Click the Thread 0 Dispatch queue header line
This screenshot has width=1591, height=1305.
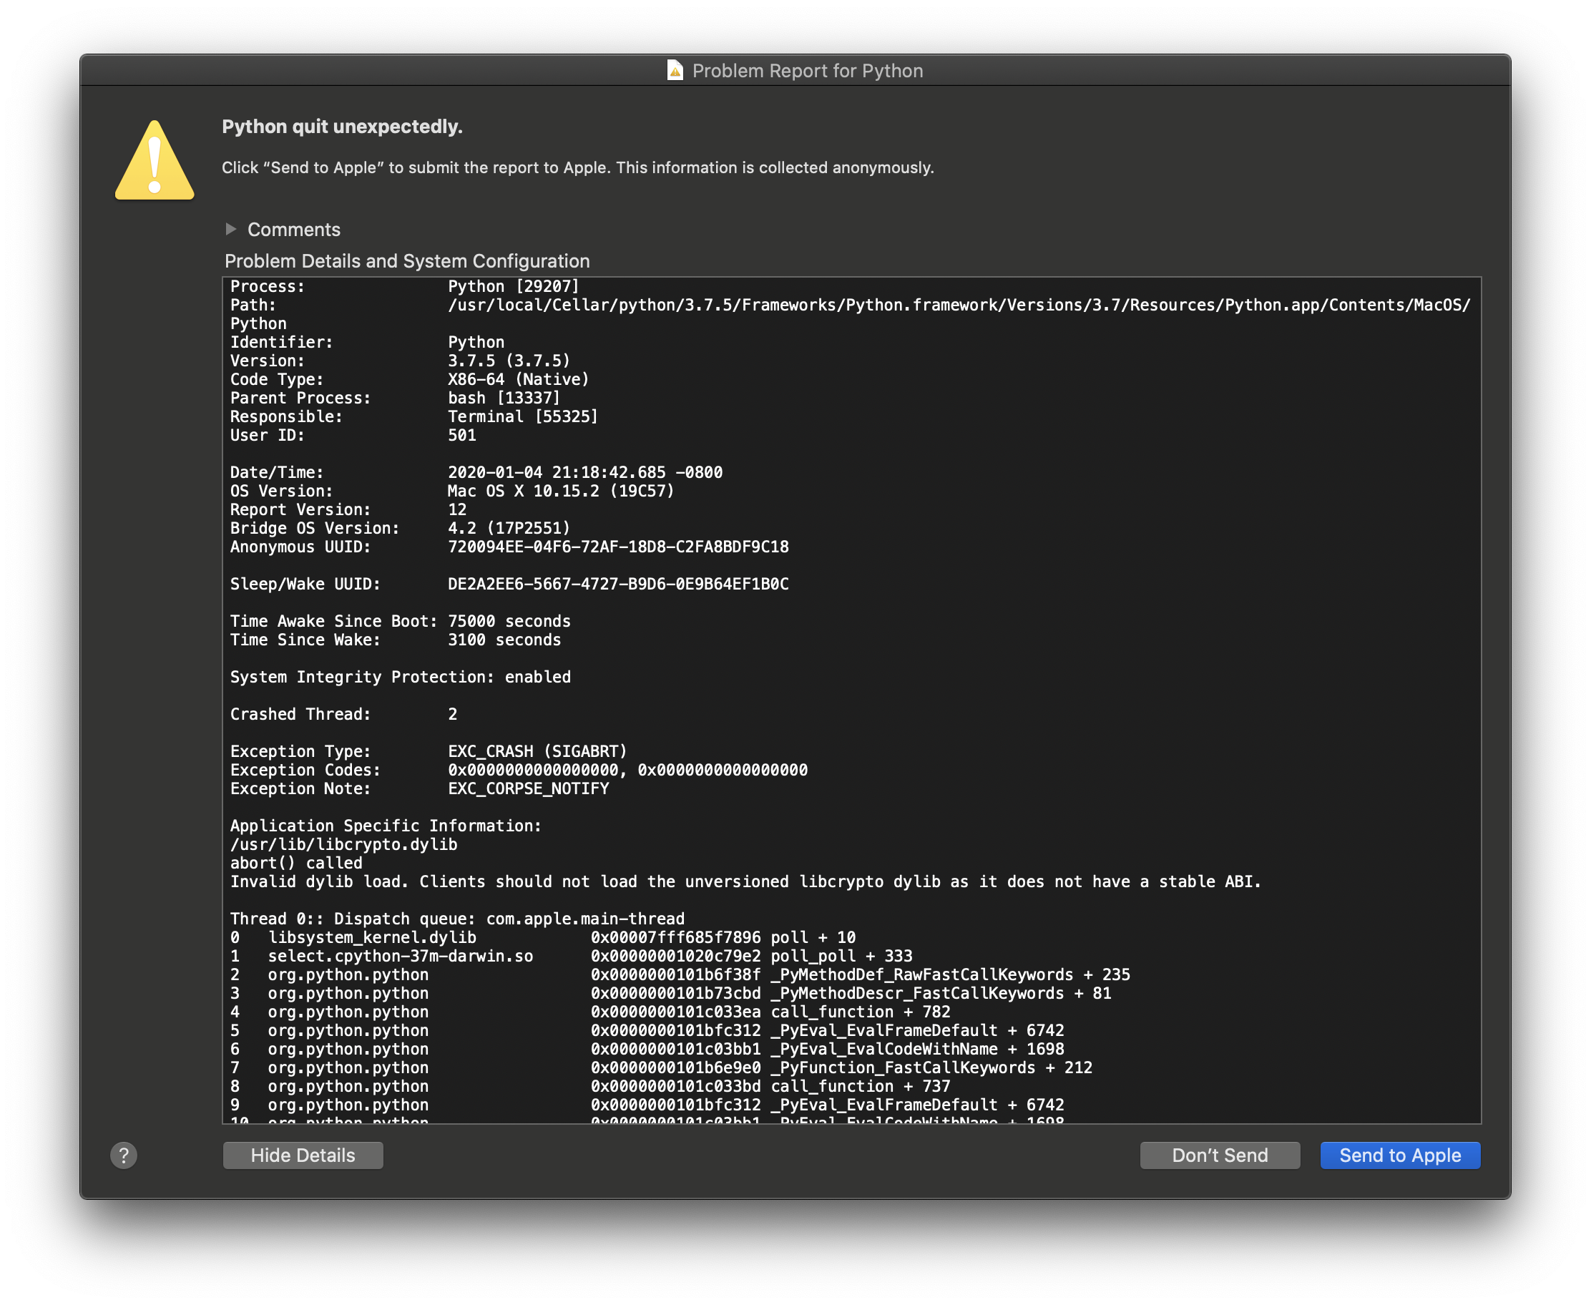click(x=457, y=919)
